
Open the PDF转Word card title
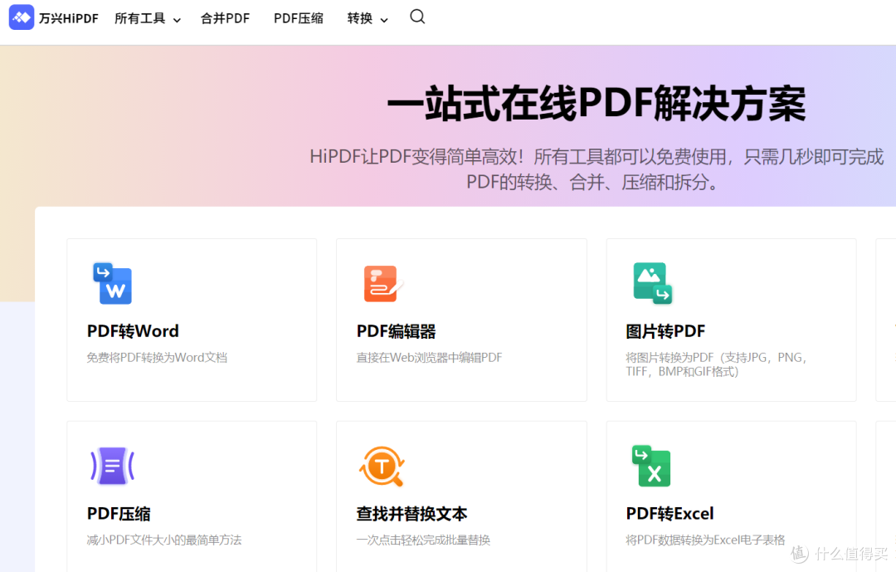pos(133,331)
